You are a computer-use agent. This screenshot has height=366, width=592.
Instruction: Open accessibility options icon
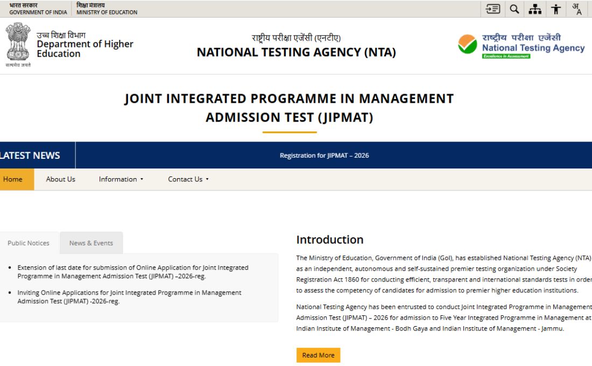(x=556, y=9)
